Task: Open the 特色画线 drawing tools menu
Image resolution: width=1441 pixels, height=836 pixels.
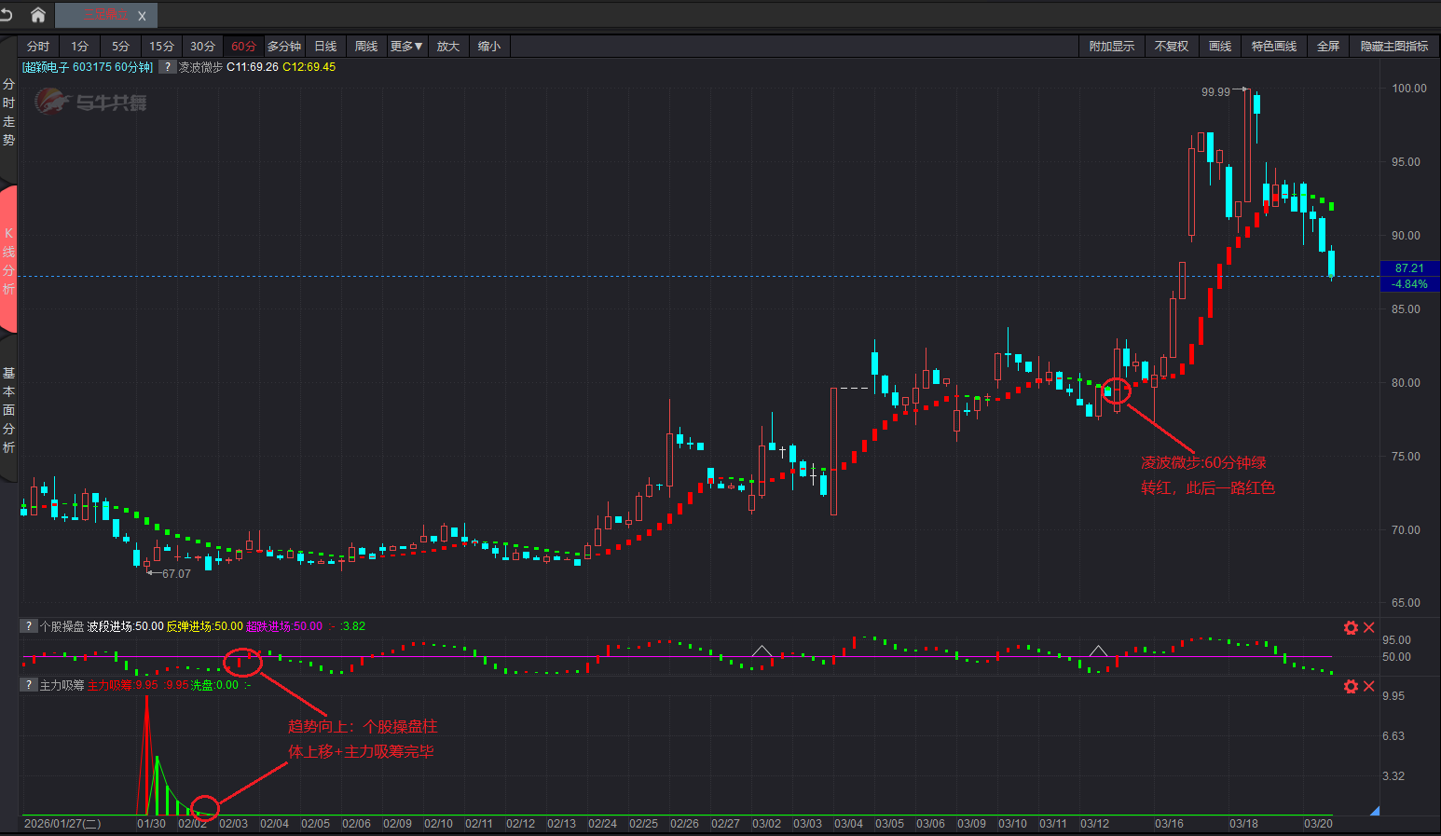Action: [x=1273, y=47]
